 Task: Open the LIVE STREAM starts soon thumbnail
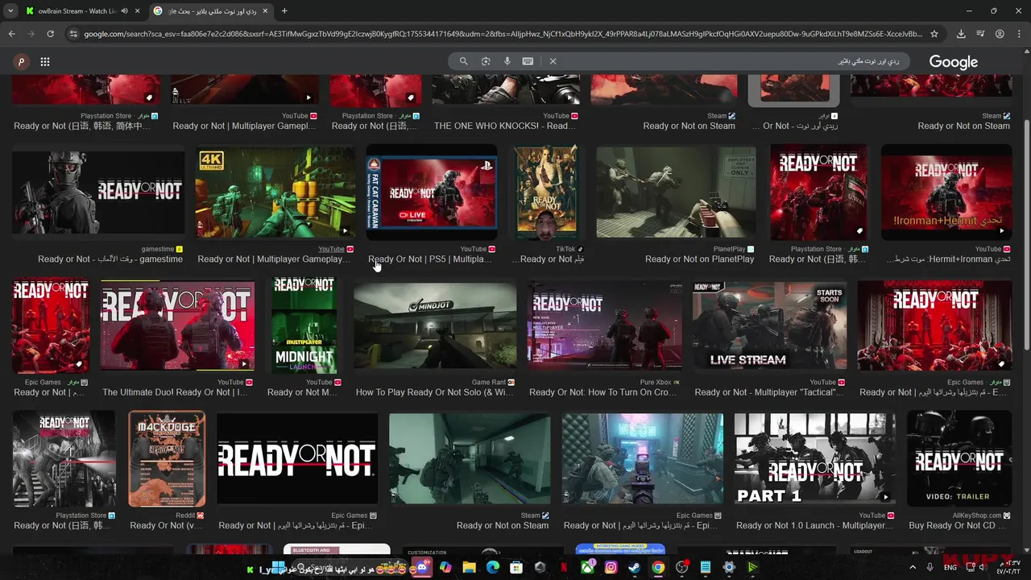point(770,325)
